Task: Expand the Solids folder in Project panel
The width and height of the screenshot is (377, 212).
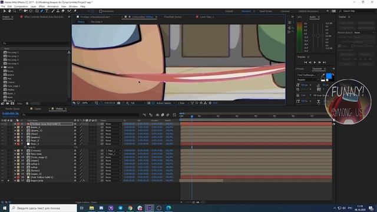Action: (2, 67)
